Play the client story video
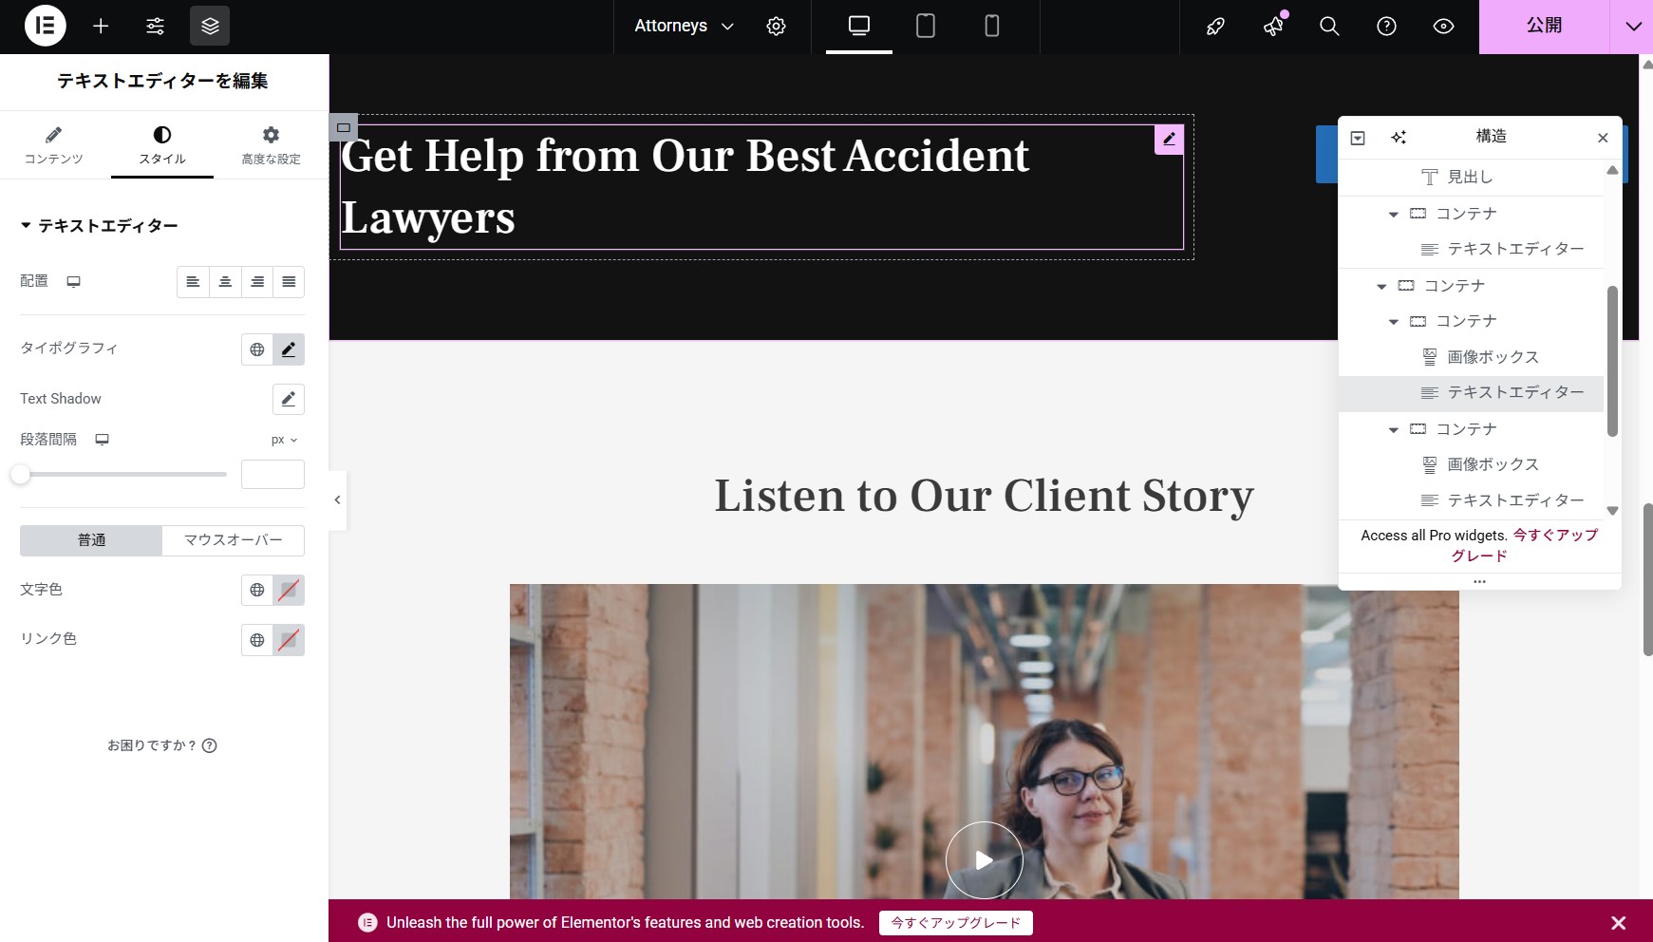1653x942 pixels. coord(984,860)
